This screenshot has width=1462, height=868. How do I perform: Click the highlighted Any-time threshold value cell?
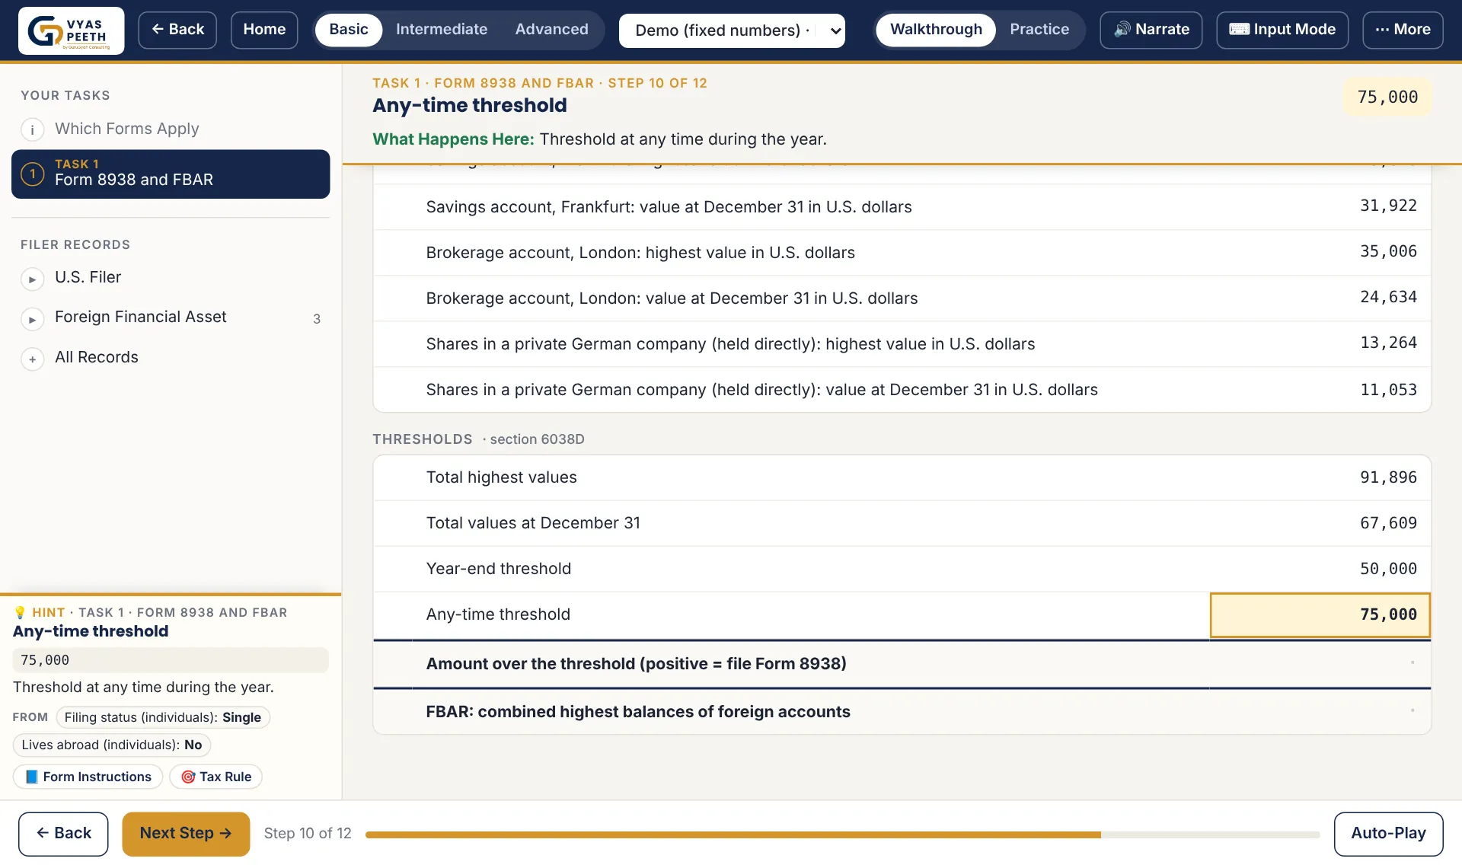1320,614
